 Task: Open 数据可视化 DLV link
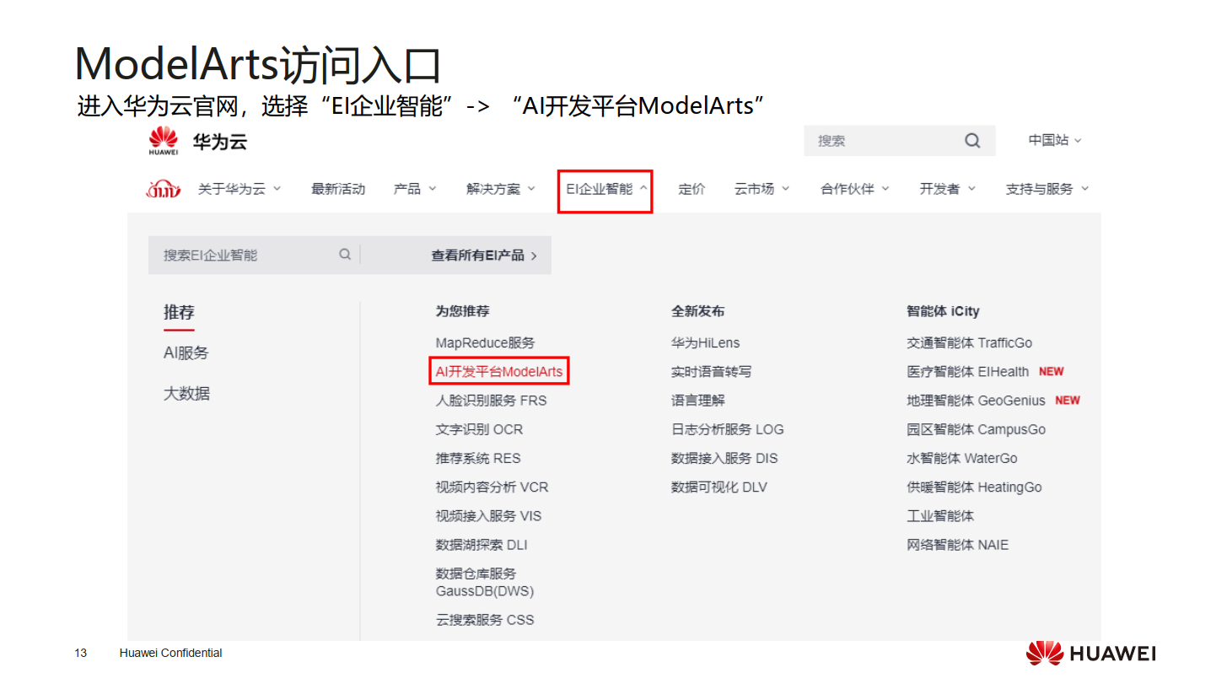coord(719,487)
